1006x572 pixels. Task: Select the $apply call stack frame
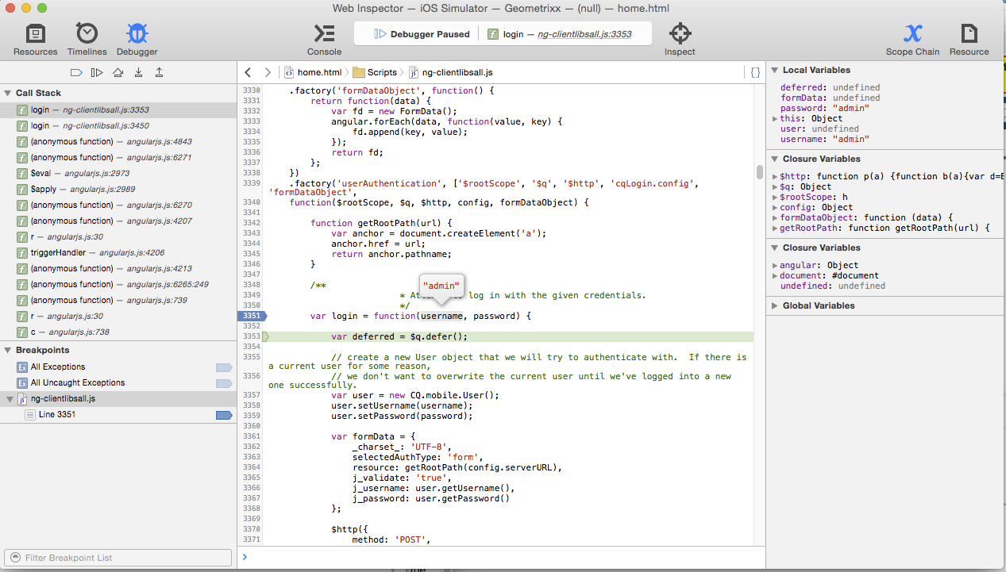point(44,189)
